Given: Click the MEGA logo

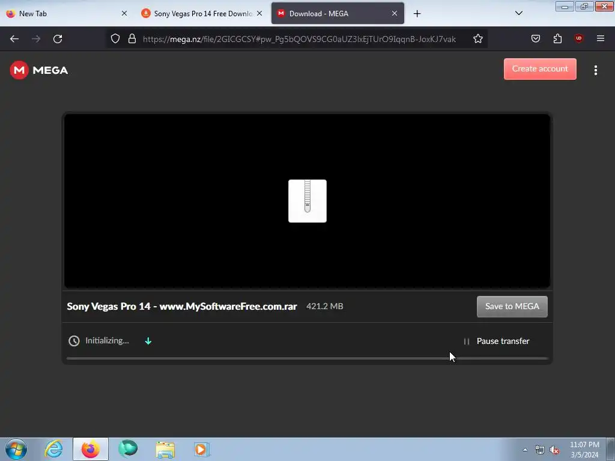Looking at the screenshot, I should click(x=39, y=70).
